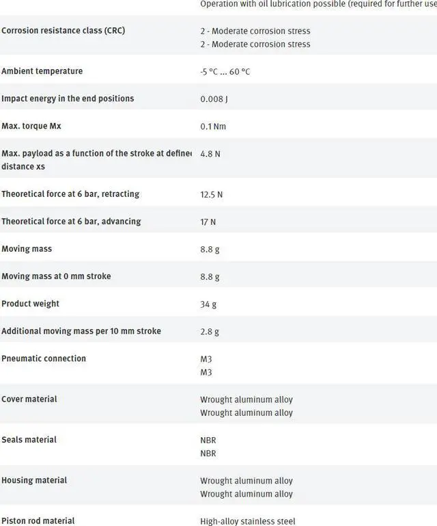Select the High-alloy stainless steel value
Screen dimensions: 437x526
[247, 521]
